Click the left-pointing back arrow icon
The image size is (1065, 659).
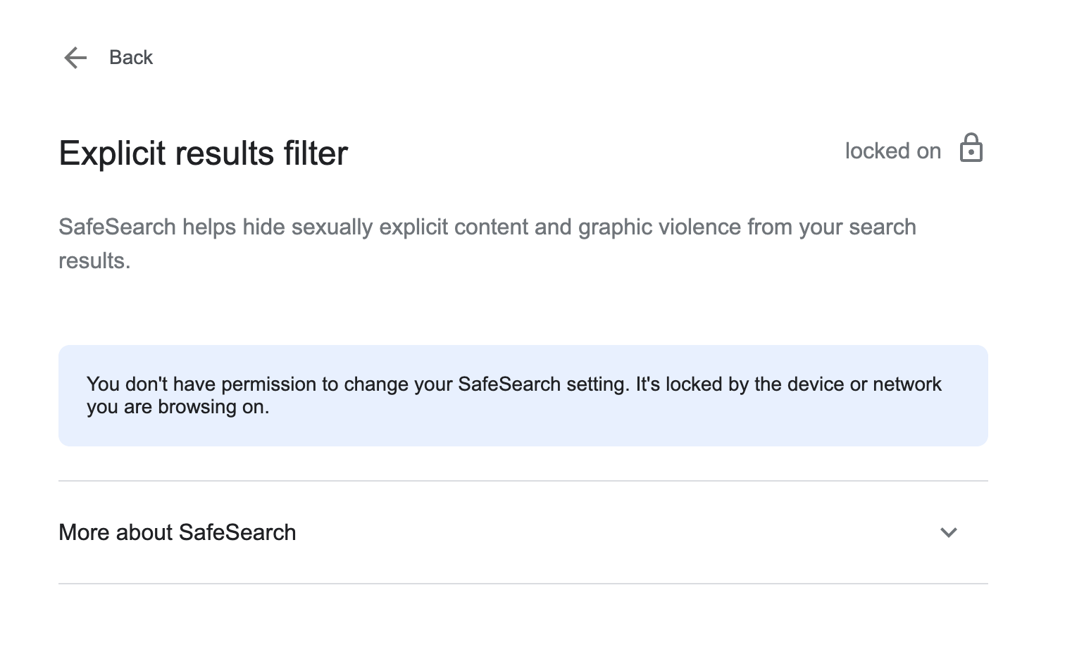click(x=75, y=58)
